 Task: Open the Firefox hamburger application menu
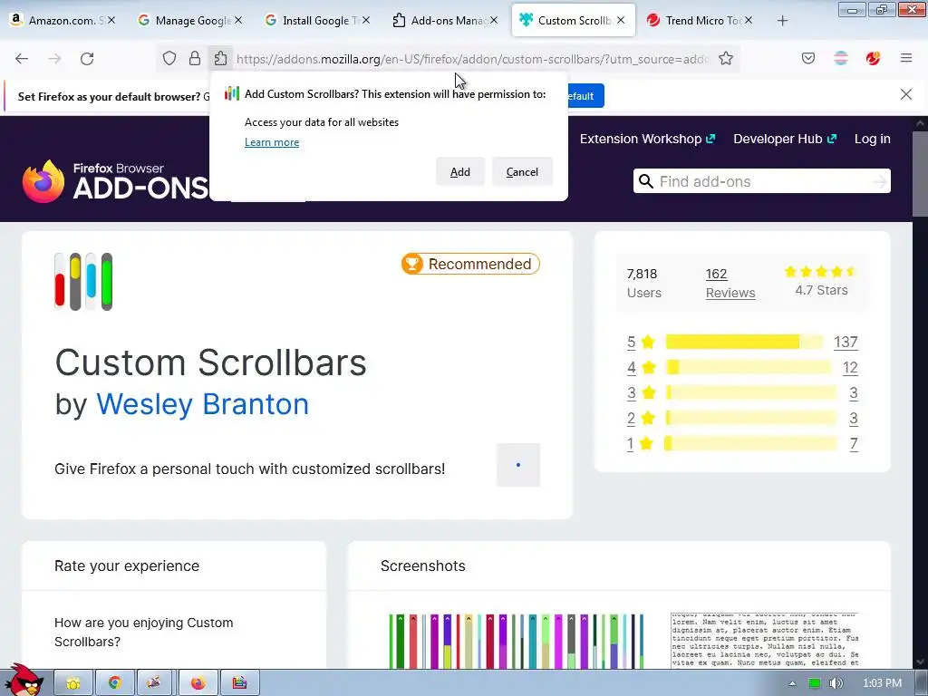pos(906,58)
